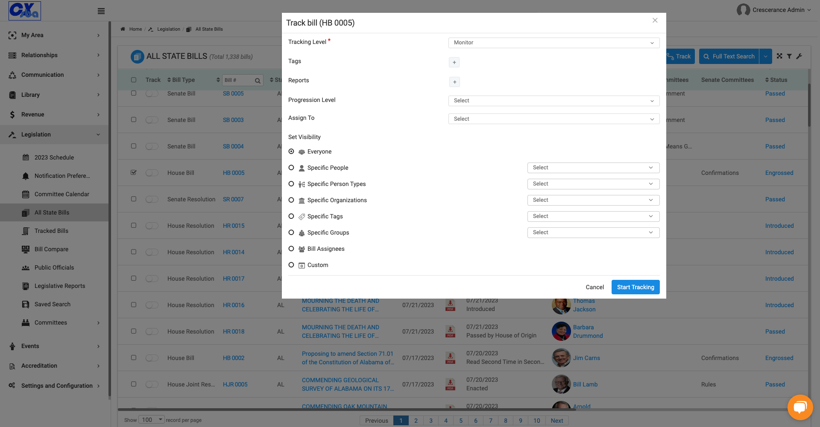The width and height of the screenshot is (820, 427).
Task: Click the fullscreen expand icon
Action: click(x=779, y=56)
